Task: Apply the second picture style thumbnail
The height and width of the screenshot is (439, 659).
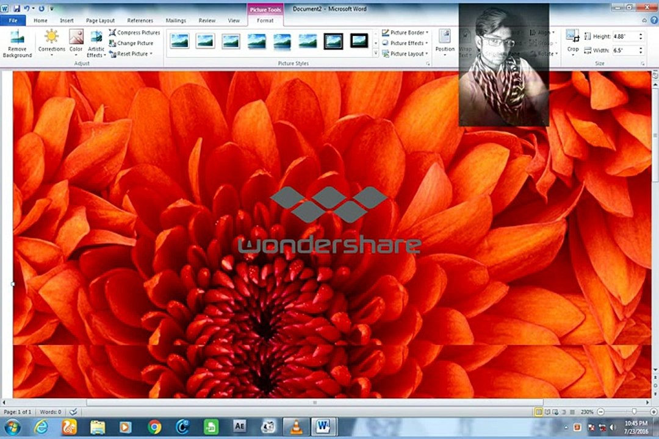Action: [205, 41]
